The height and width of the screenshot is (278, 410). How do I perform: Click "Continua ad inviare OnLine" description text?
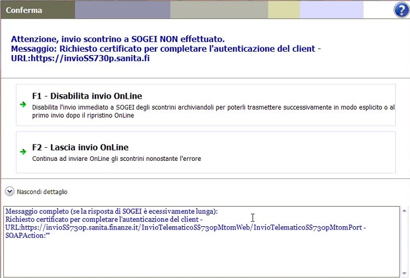(116, 159)
